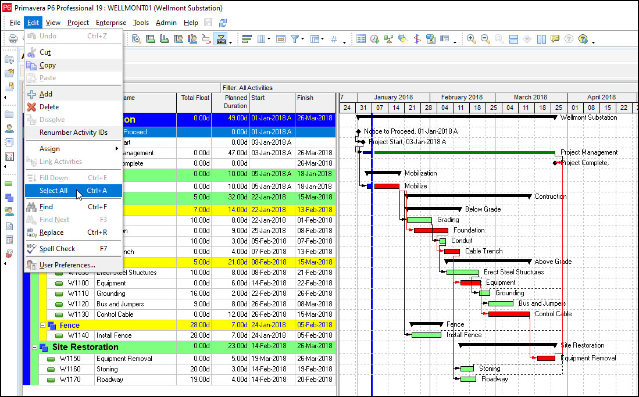639x397 pixels.
Task: Show Activity Table layout icon
Action: tap(150, 39)
